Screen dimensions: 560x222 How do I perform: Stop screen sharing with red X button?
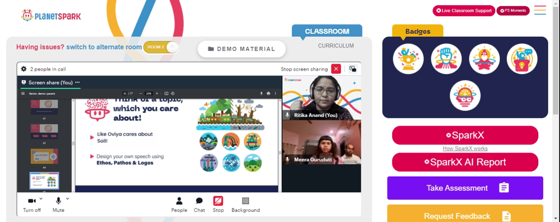coord(336,69)
